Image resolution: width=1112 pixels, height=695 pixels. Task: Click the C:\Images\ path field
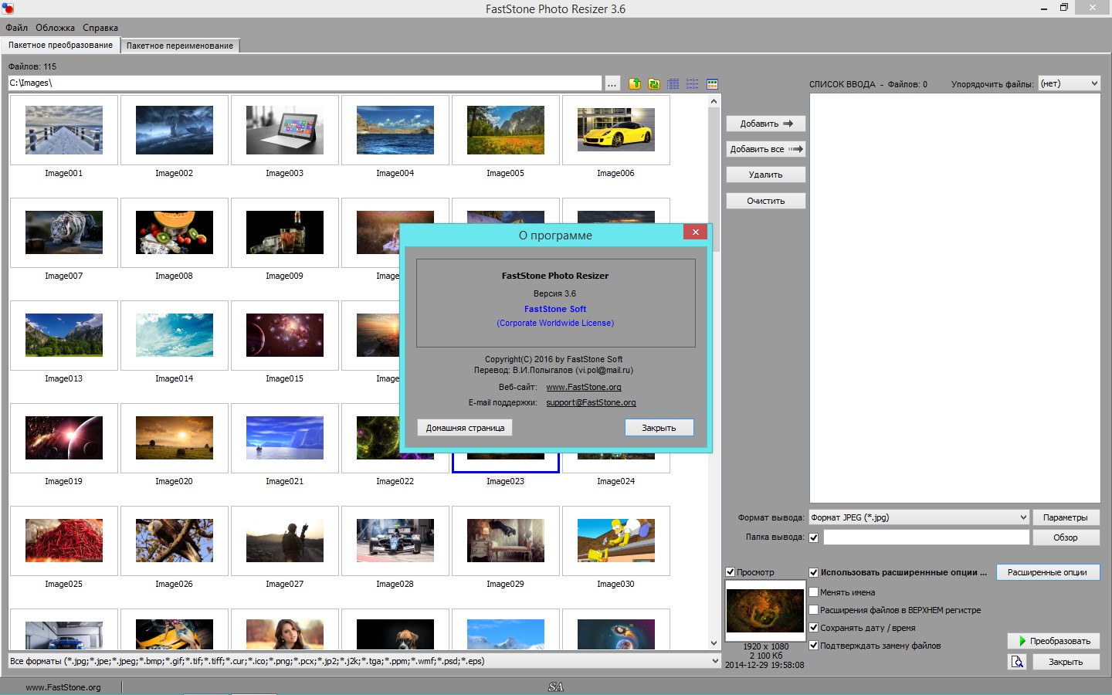pos(304,83)
